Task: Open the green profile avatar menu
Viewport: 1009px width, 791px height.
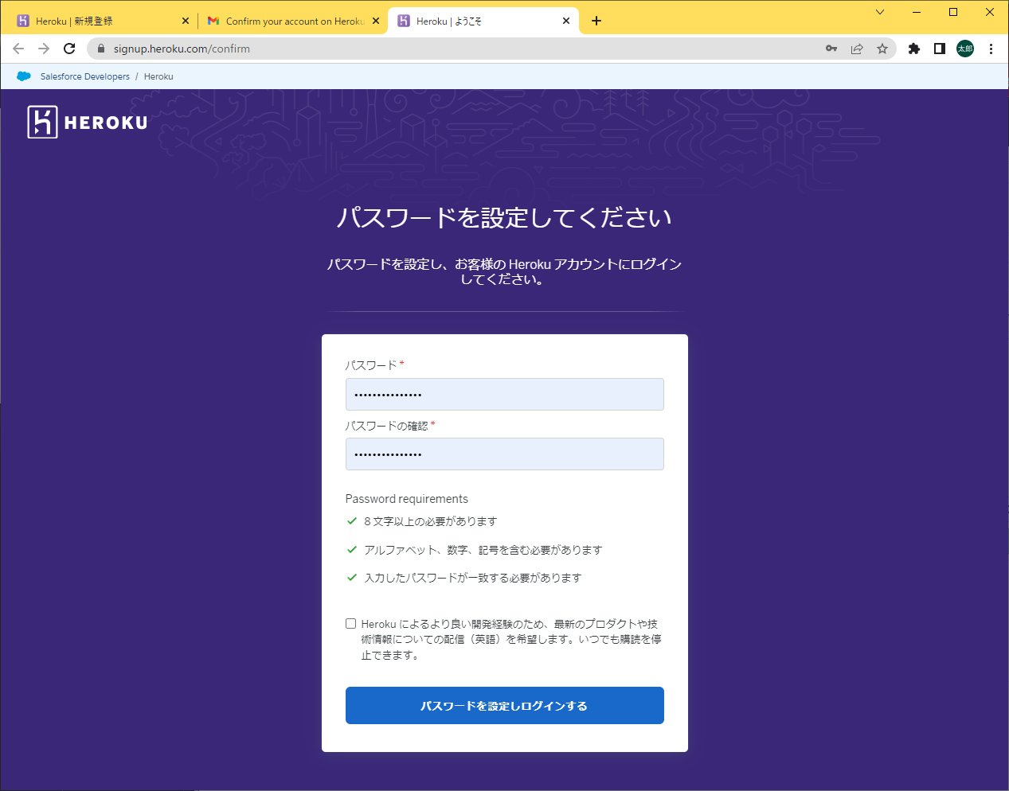Action: point(965,49)
